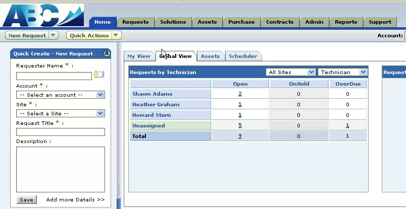
Task: Click the Requester Name input field
Action: coord(54,76)
